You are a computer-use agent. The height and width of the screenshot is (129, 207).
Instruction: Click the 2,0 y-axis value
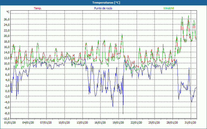7,85
